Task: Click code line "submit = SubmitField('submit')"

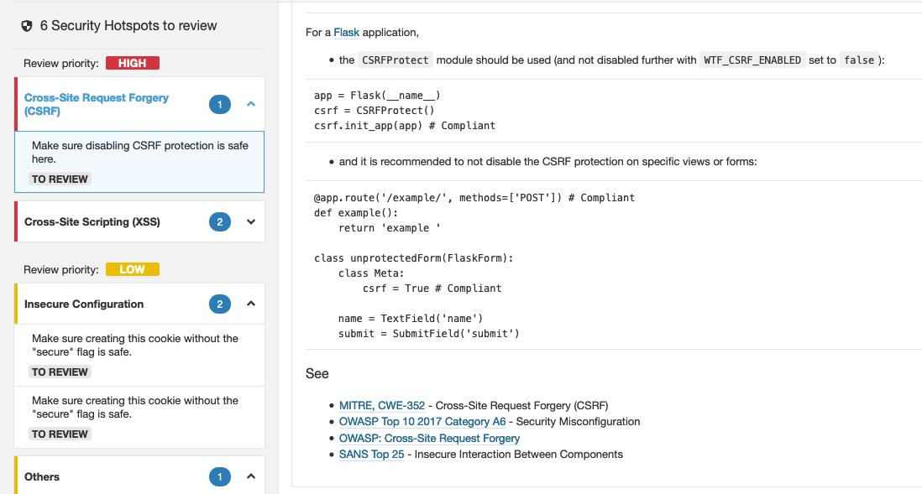Action: pyautogui.click(x=428, y=334)
